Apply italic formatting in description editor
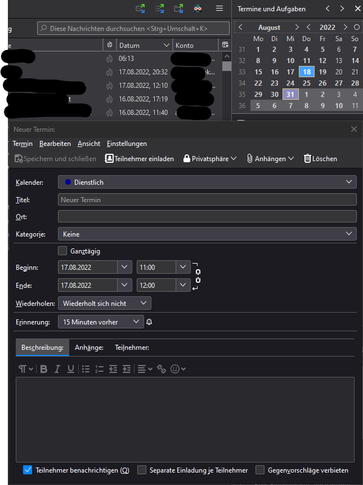Screen dimensions: 363x485 [x=57, y=369]
